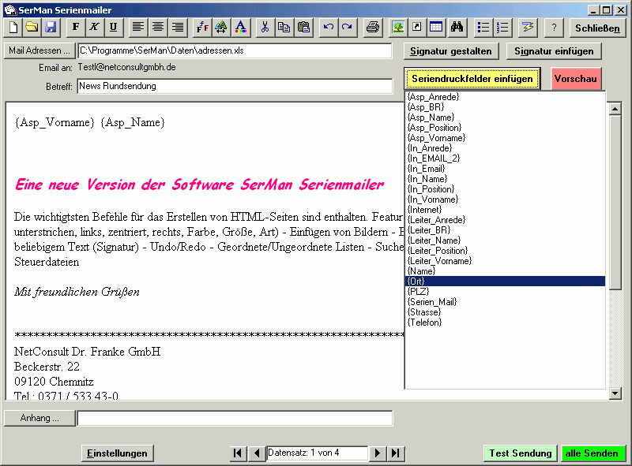632x466 pixels.
Task: Click Signatur einfügen
Action: pos(554,51)
